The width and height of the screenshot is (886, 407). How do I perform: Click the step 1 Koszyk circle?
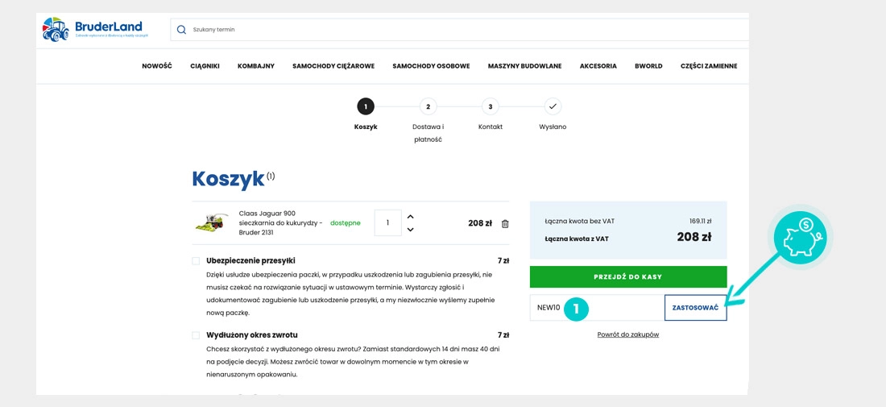pyautogui.click(x=366, y=106)
